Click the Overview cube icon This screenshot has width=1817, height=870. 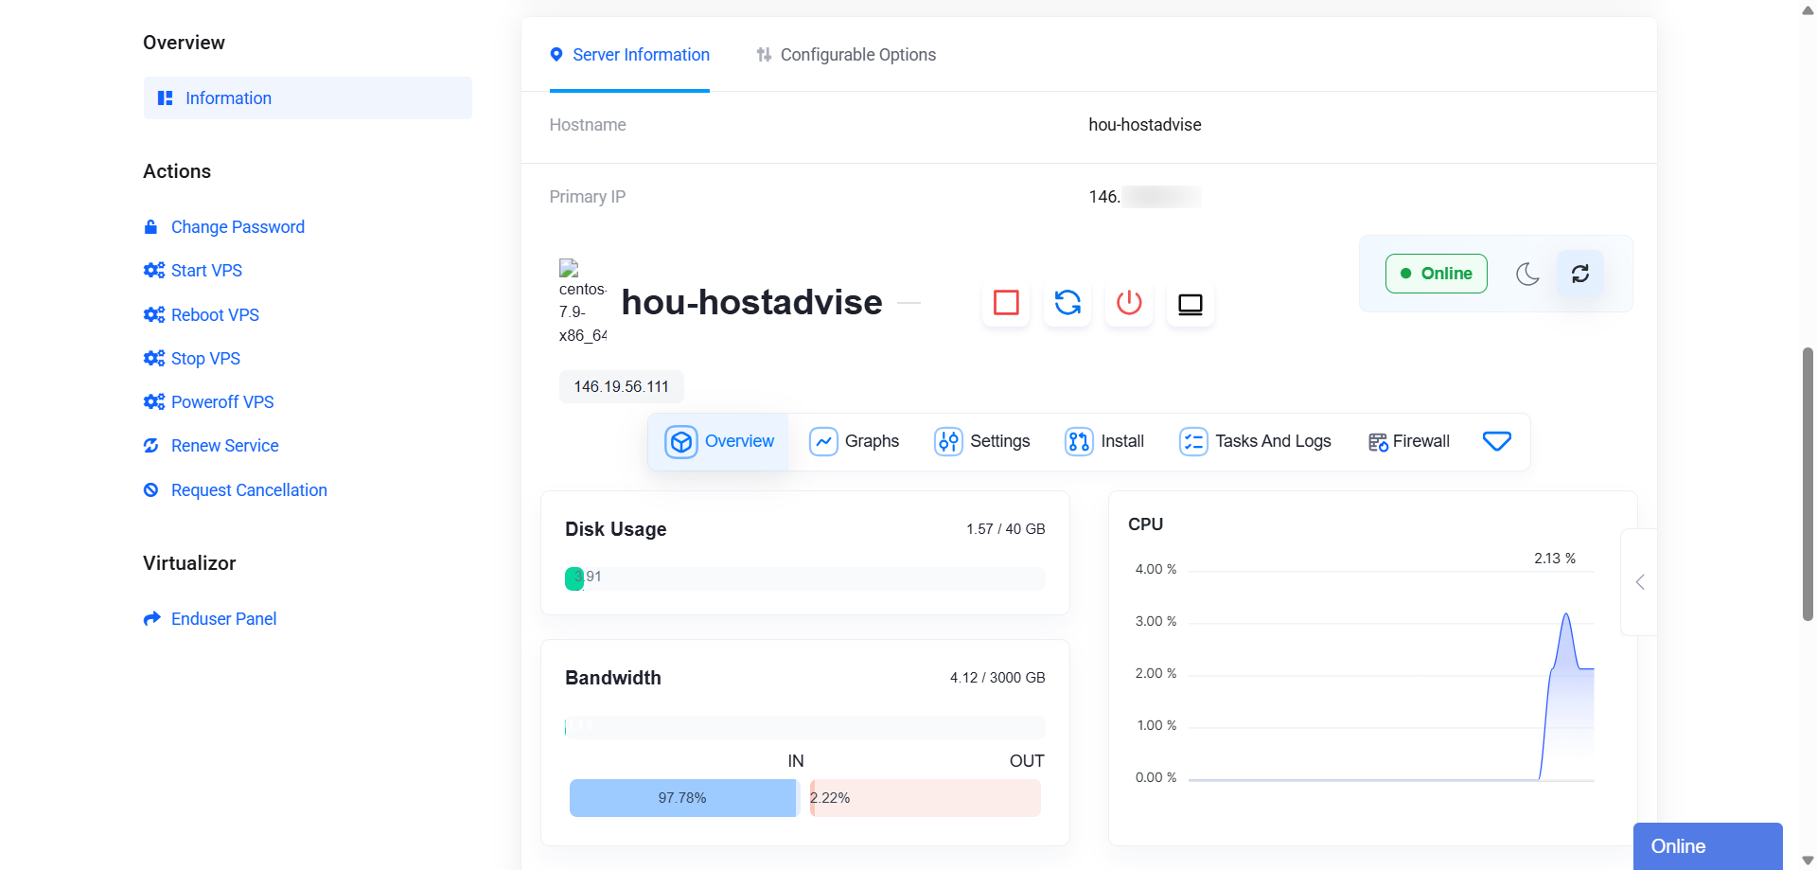(681, 442)
